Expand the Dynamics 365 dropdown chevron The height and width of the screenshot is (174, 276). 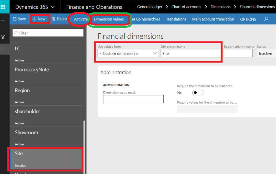[x=53, y=7]
